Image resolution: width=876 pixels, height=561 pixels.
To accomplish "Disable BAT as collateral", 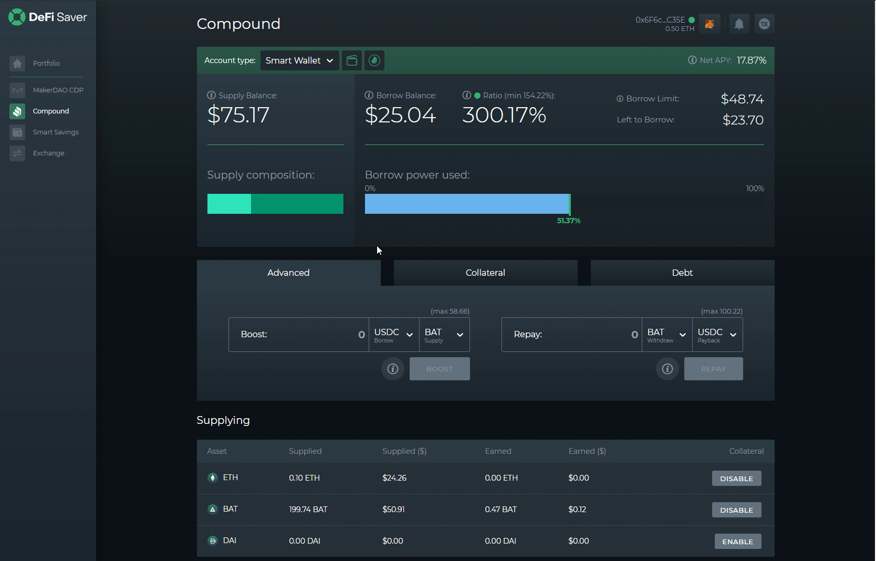I will (x=736, y=510).
